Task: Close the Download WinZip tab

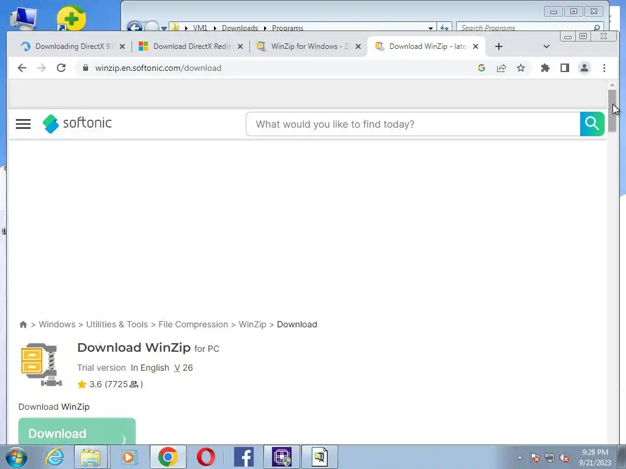Action: pos(476,46)
